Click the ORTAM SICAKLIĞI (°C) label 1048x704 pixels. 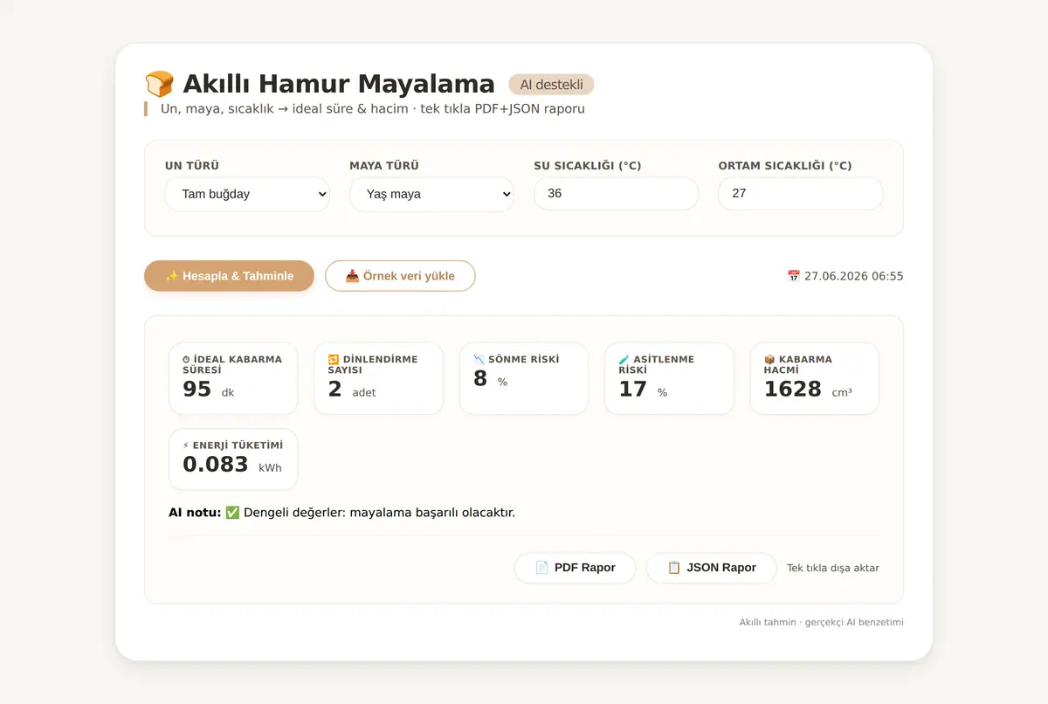pyautogui.click(x=785, y=166)
